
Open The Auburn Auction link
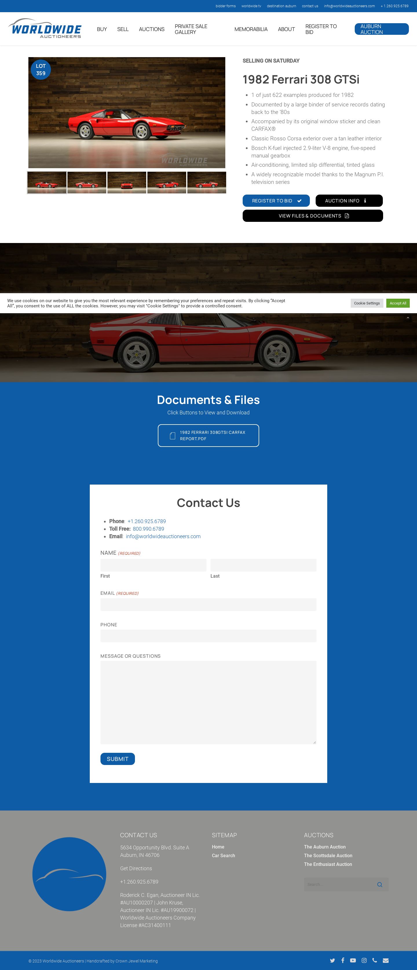tap(325, 847)
